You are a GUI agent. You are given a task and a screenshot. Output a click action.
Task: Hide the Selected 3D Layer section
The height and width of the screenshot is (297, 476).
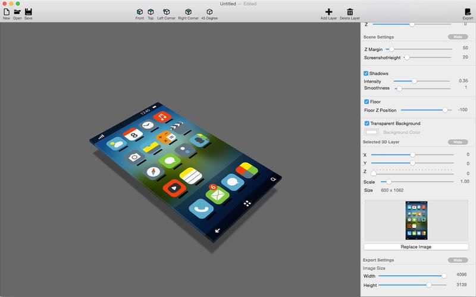[458, 142]
